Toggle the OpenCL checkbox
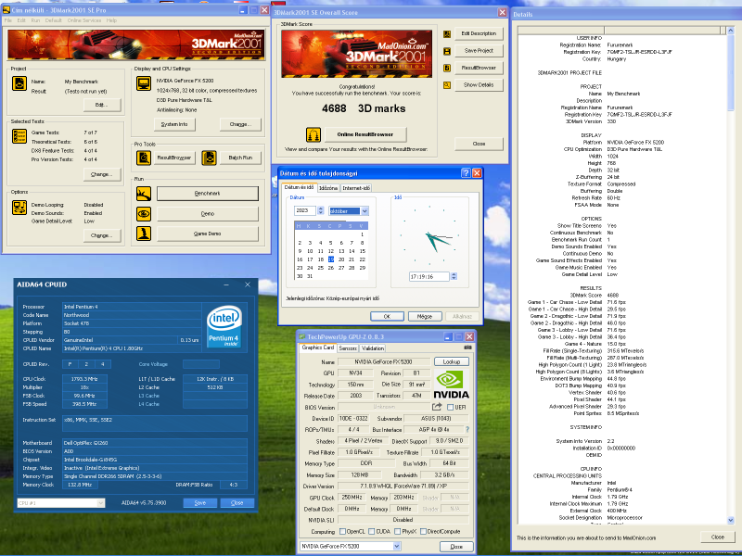The width and height of the screenshot is (742, 556). point(342,531)
